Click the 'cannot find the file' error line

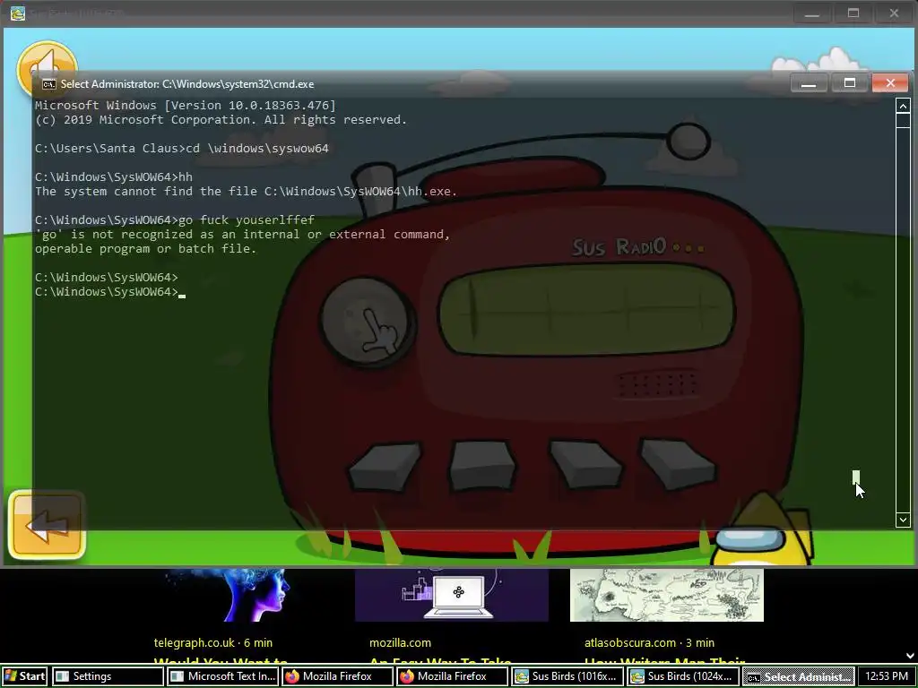(246, 192)
